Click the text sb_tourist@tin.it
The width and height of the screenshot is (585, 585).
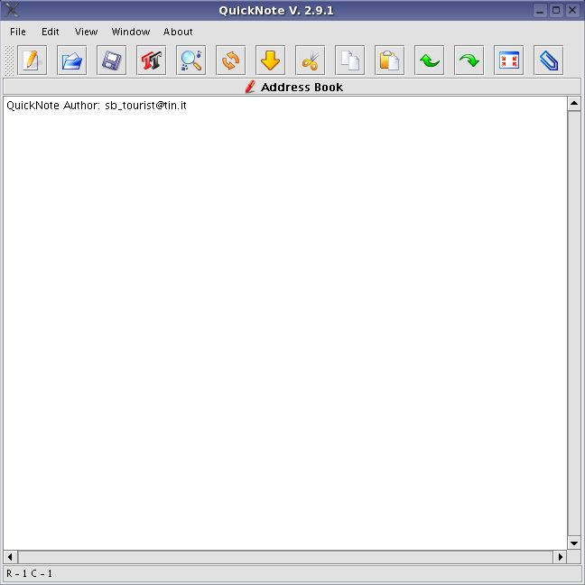[x=145, y=106]
